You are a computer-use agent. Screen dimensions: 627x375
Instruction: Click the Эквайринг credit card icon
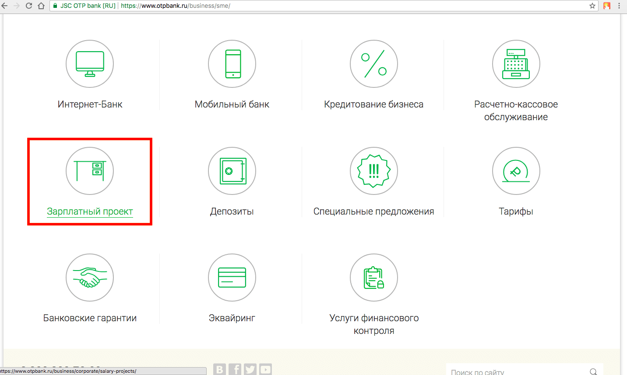[232, 278]
